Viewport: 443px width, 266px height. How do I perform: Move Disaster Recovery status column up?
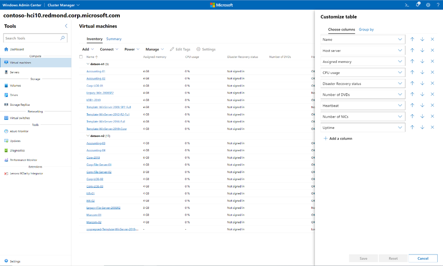[412, 83]
